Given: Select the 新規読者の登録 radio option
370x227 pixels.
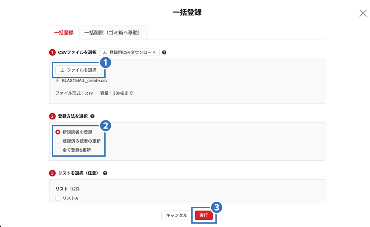Looking at the screenshot, I should coord(58,132).
